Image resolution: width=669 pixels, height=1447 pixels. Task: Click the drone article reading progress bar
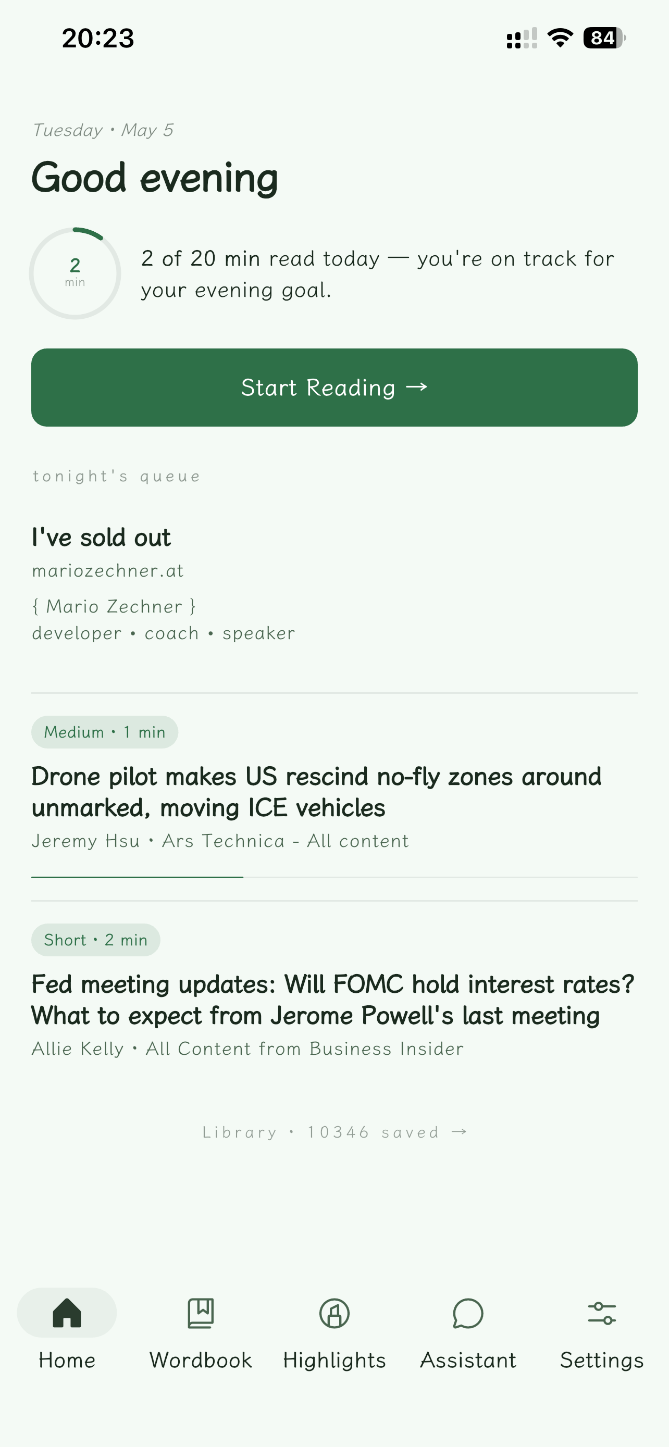[x=334, y=877]
